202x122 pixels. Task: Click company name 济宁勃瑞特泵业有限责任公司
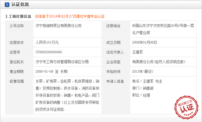(x=58, y=26)
